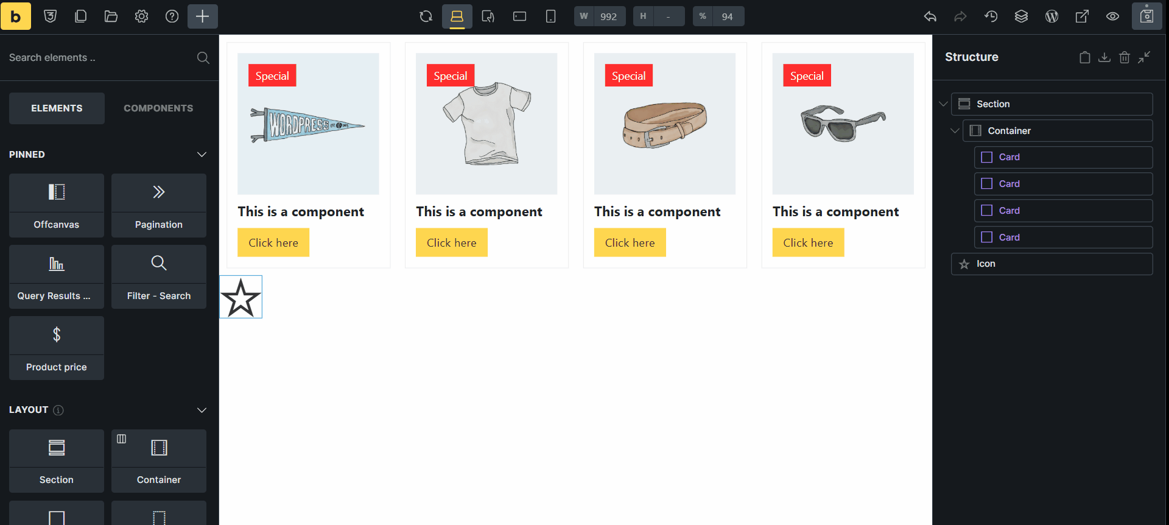Collapse the LAYOUT category
The height and width of the screenshot is (525, 1169).
[x=202, y=410]
